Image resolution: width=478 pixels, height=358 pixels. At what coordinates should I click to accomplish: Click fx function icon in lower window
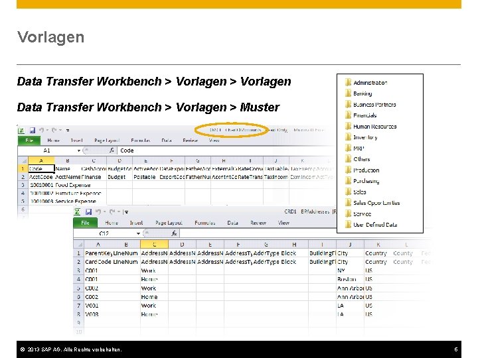point(175,233)
